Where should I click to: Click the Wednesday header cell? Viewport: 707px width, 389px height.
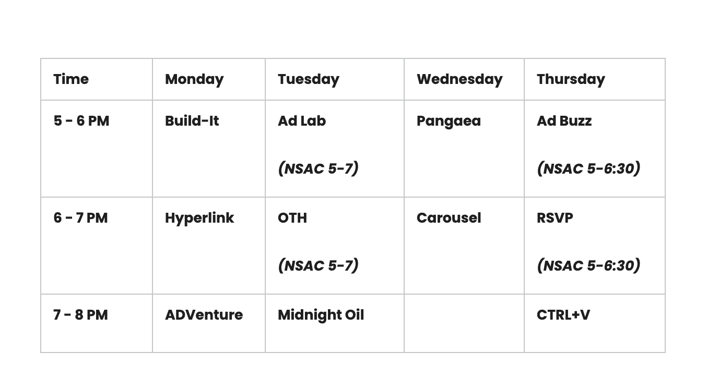tap(464, 79)
